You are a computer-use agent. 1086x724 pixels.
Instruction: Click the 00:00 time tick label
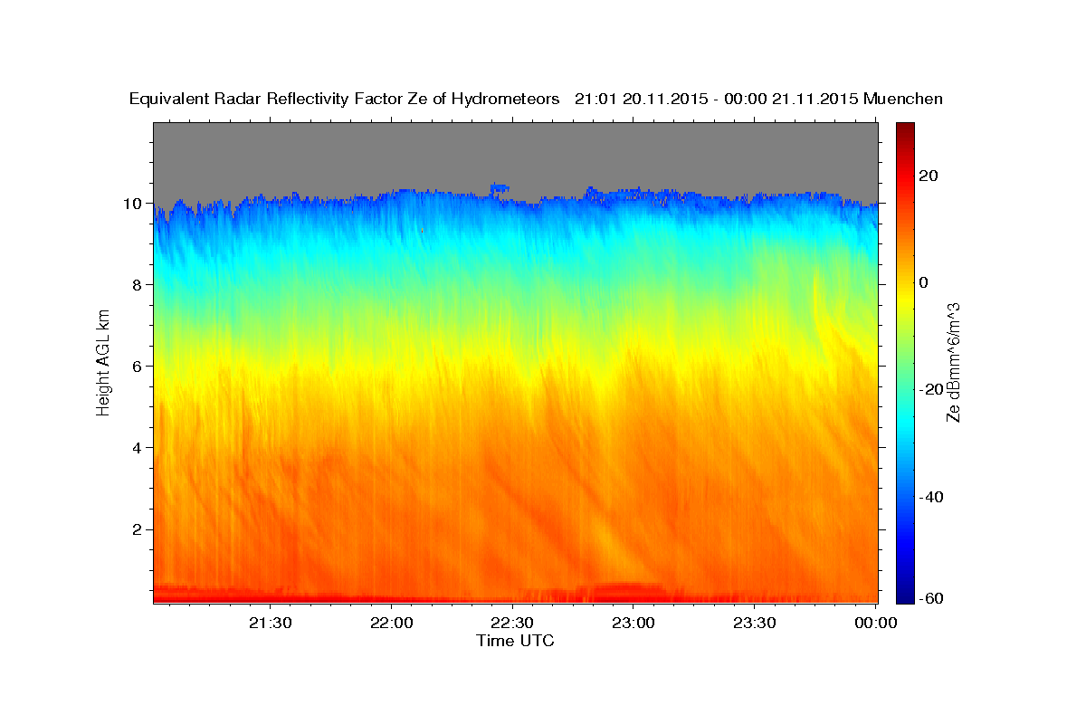[876, 624]
